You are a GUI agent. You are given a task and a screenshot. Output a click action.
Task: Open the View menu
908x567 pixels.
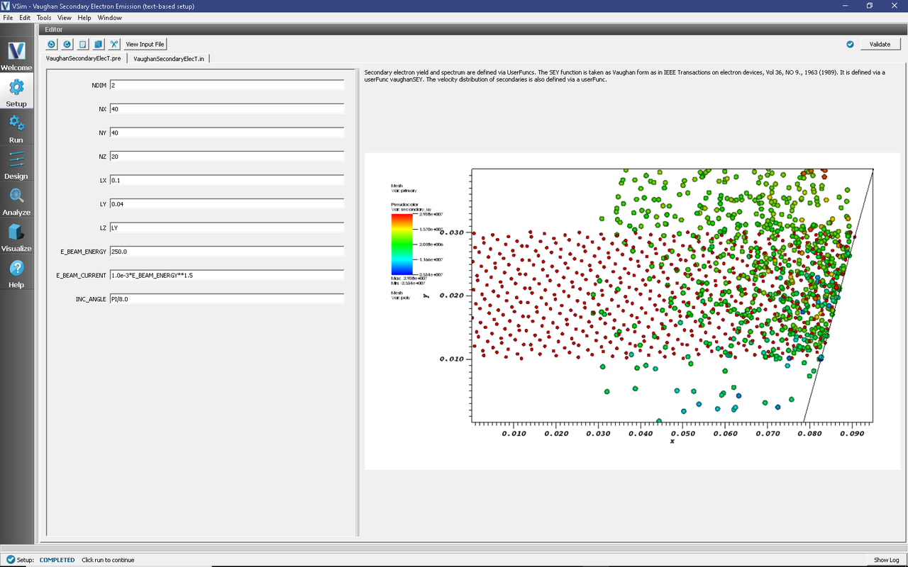coord(65,17)
